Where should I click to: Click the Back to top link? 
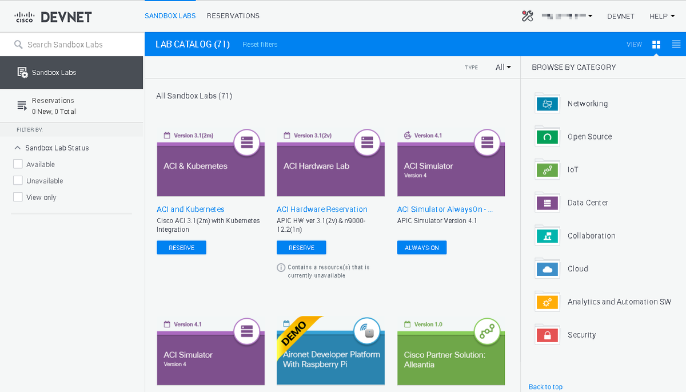[x=546, y=387]
